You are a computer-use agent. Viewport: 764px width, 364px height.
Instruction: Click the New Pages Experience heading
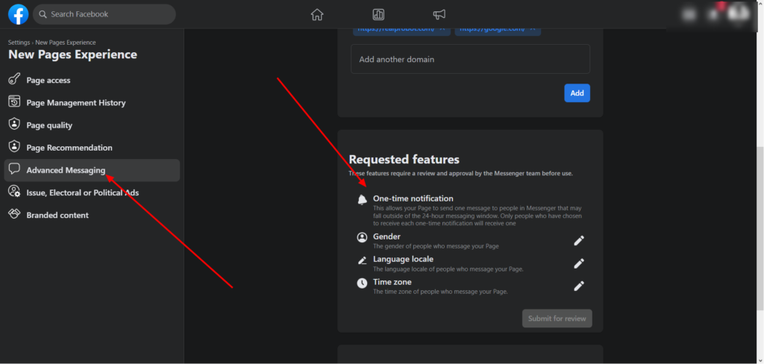(x=72, y=54)
